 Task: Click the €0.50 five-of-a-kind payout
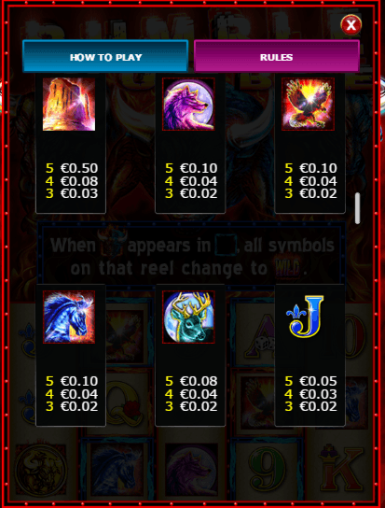click(x=72, y=168)
